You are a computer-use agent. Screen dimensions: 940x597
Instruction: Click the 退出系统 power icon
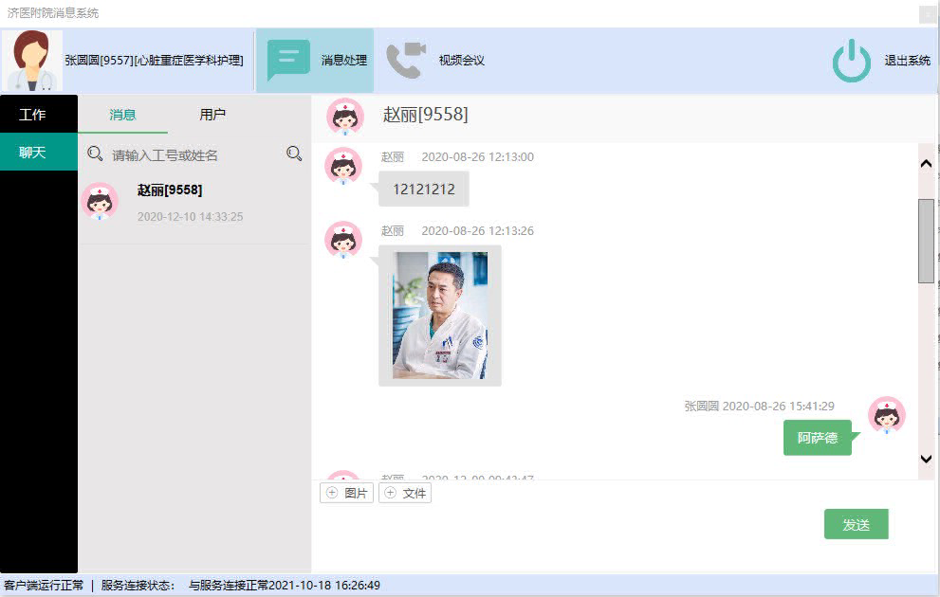coord(851,61)
